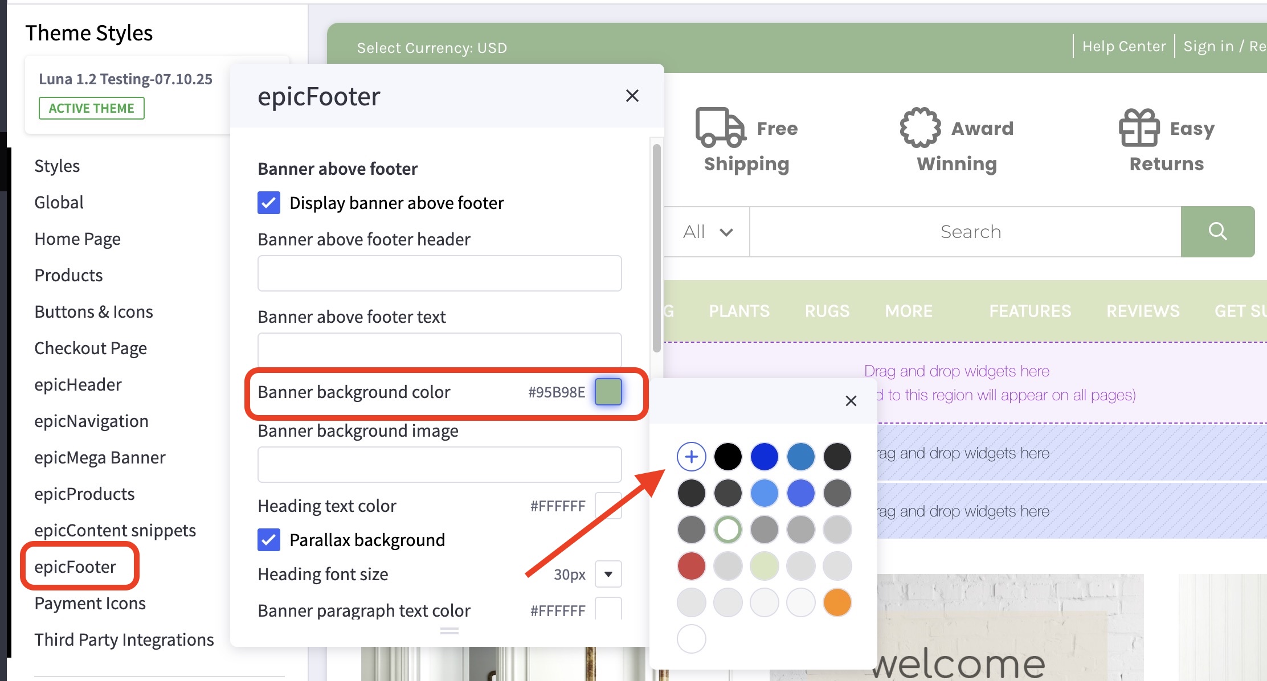Click the plus icon to add a custom color
The image size is (1267, 681).
point(691,456)
